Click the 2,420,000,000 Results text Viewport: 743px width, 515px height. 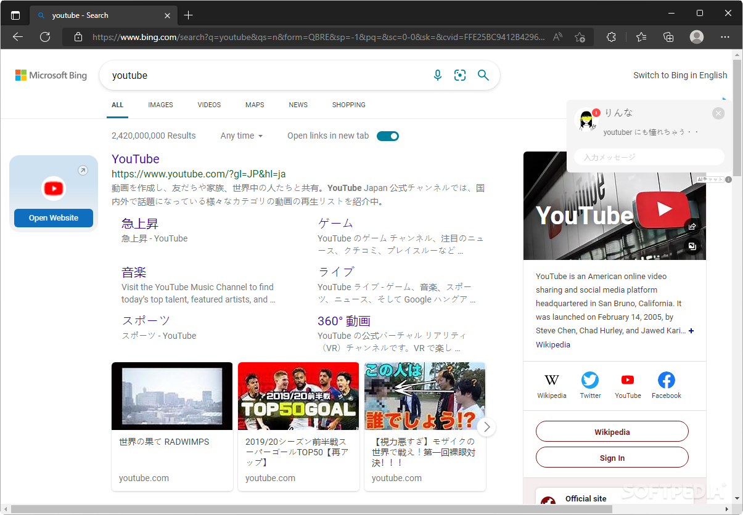[154, 136]
